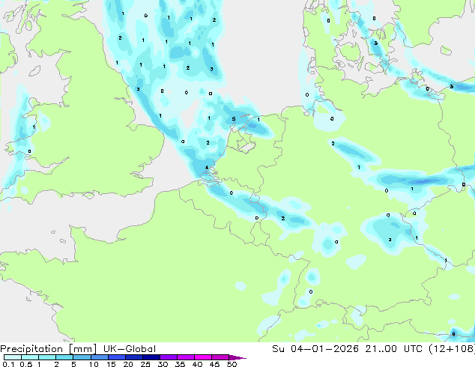Screen dimensions: 475x367
Task: Click the "50" legend scale label
Action: tap(232, 364)
